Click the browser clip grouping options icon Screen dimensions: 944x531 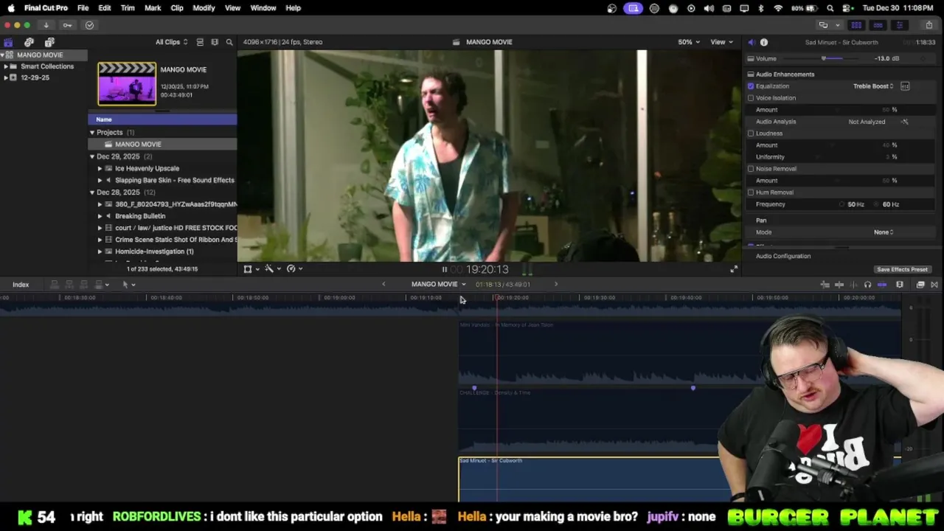click(x=215, y=42)
